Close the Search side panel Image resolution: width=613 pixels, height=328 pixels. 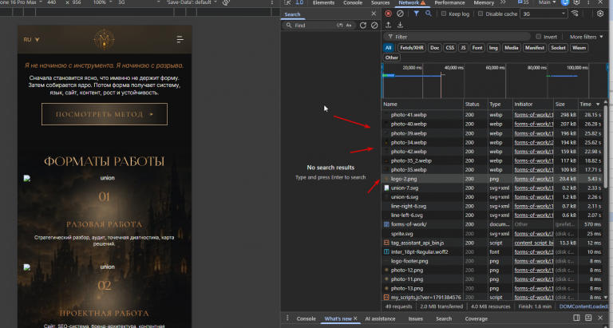(374, 14)
